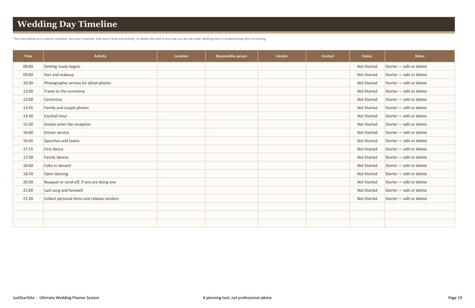475x308 pixels.
Task: Click the Family dances activity cell
Action: (100, 157)
